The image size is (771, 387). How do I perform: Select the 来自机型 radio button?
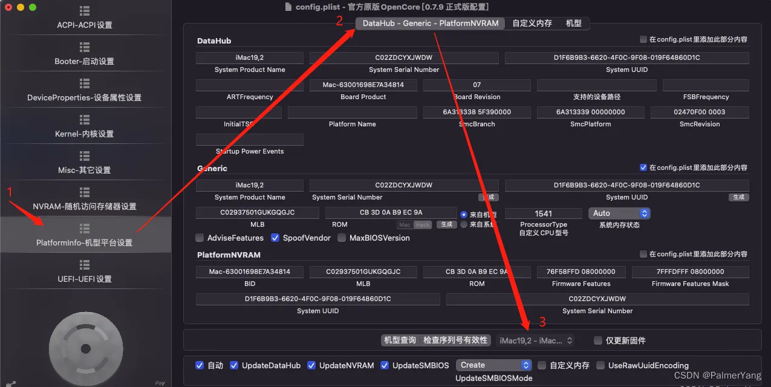[464, 215]
